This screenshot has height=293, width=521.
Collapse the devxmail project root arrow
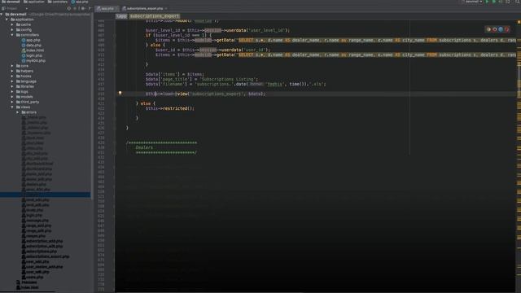(2, 15)
